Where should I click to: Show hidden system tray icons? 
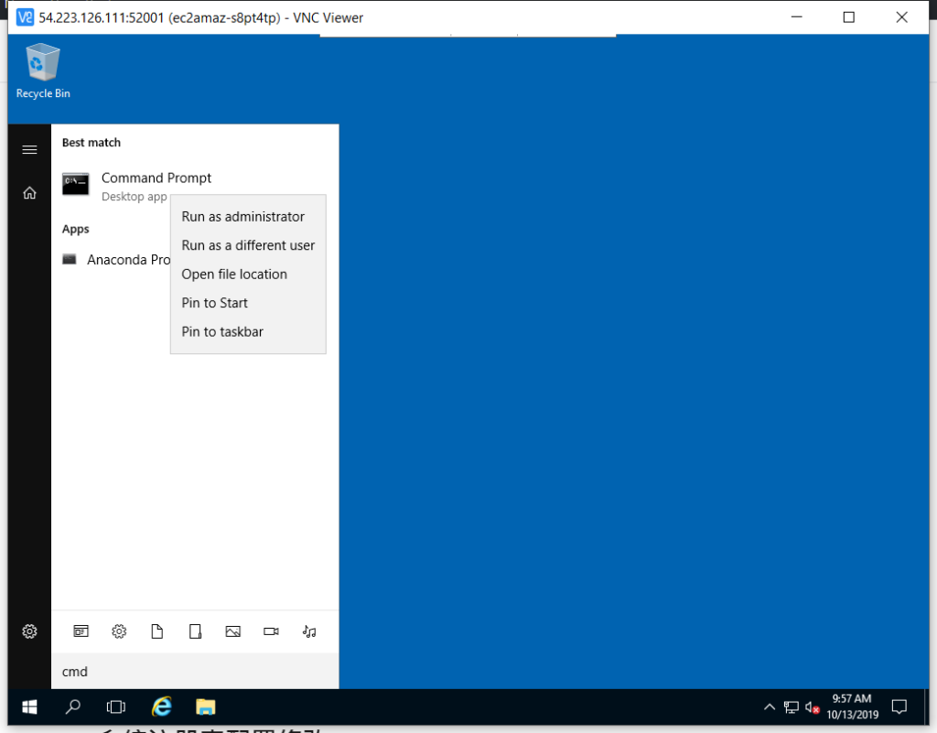pos(770,706)
